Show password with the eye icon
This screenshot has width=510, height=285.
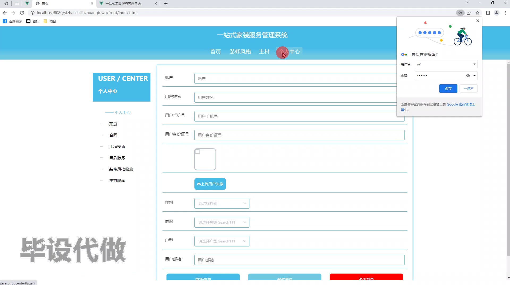click(468, 76)
